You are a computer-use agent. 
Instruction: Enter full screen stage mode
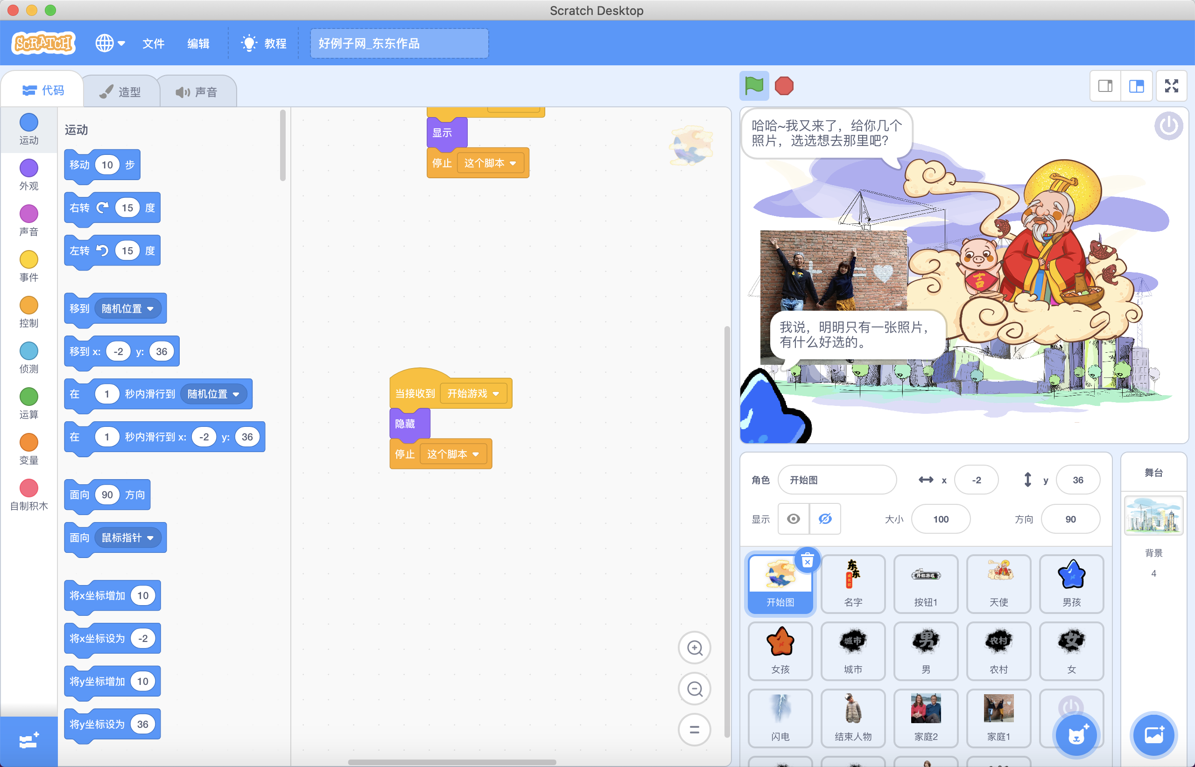pos(1172,86)
